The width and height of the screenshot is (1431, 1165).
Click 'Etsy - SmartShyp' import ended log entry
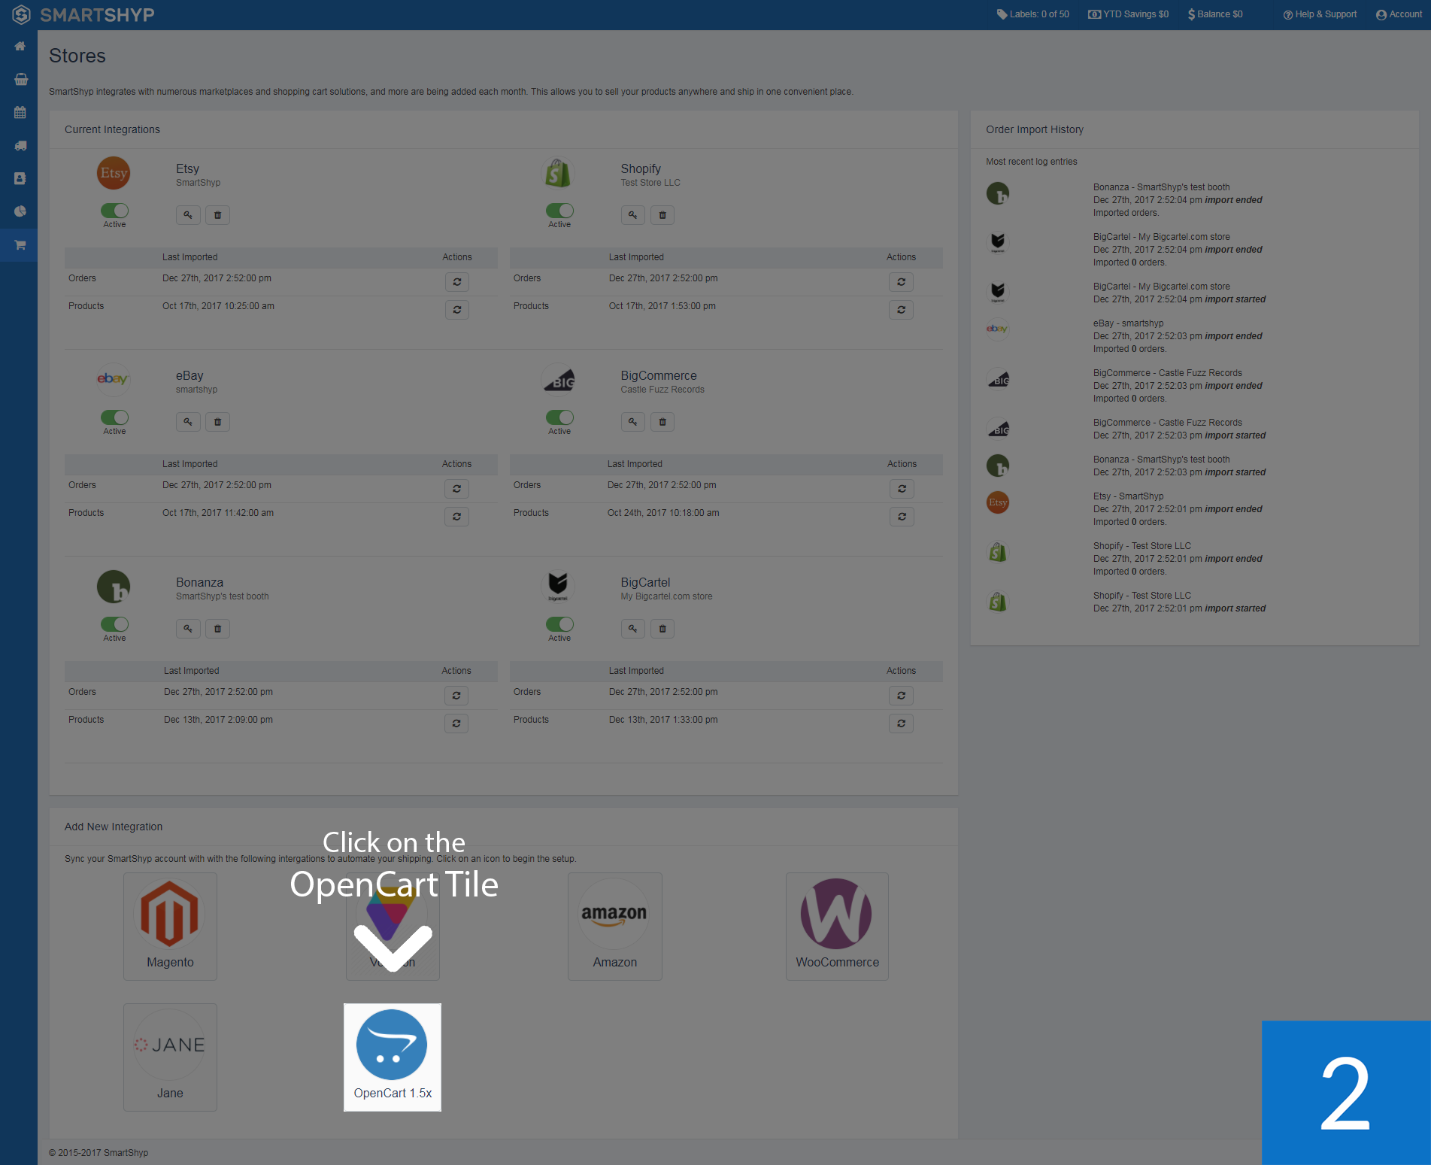[1178, 509]
